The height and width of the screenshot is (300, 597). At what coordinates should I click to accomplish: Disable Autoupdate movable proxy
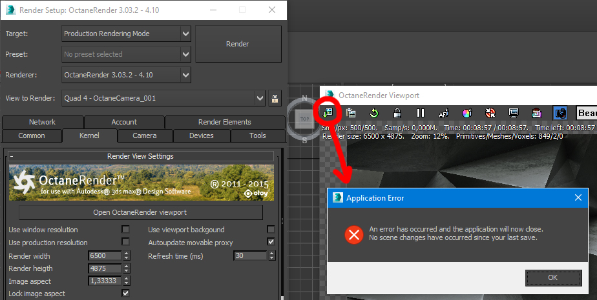[271, 242]
